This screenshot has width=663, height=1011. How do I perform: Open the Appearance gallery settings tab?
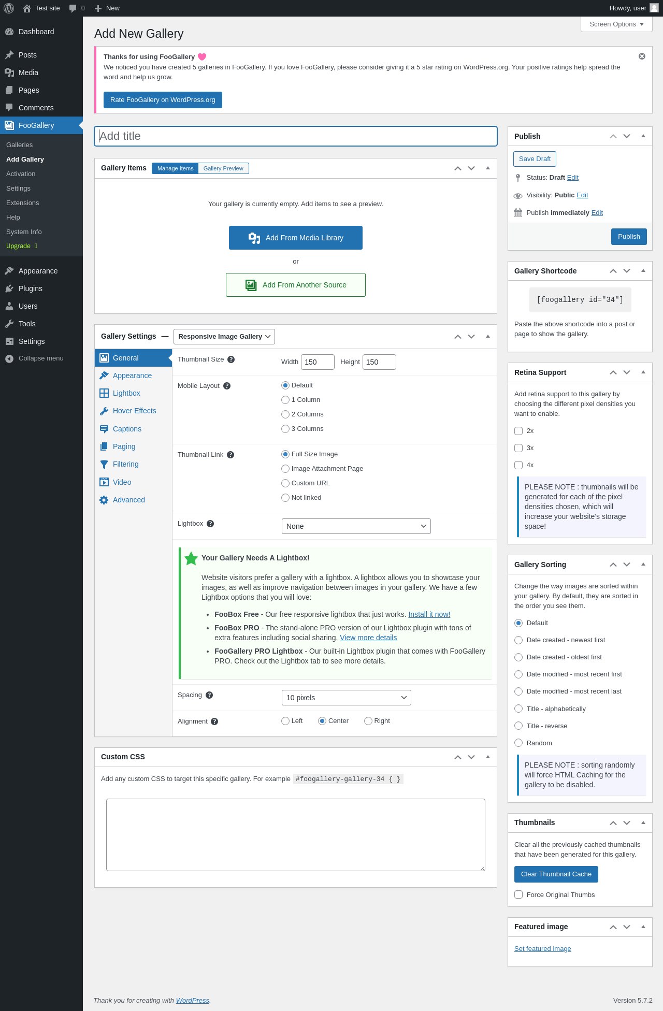click(133, 375)
